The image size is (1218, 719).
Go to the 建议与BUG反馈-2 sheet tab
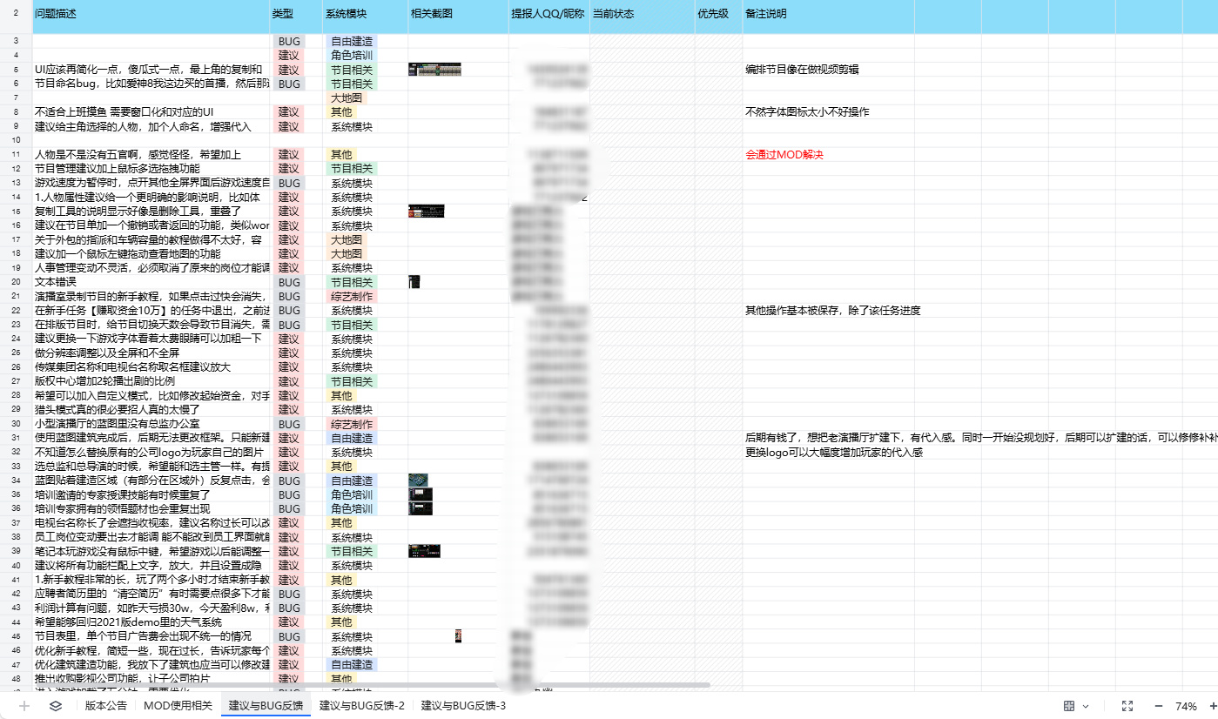click(361, 706)
